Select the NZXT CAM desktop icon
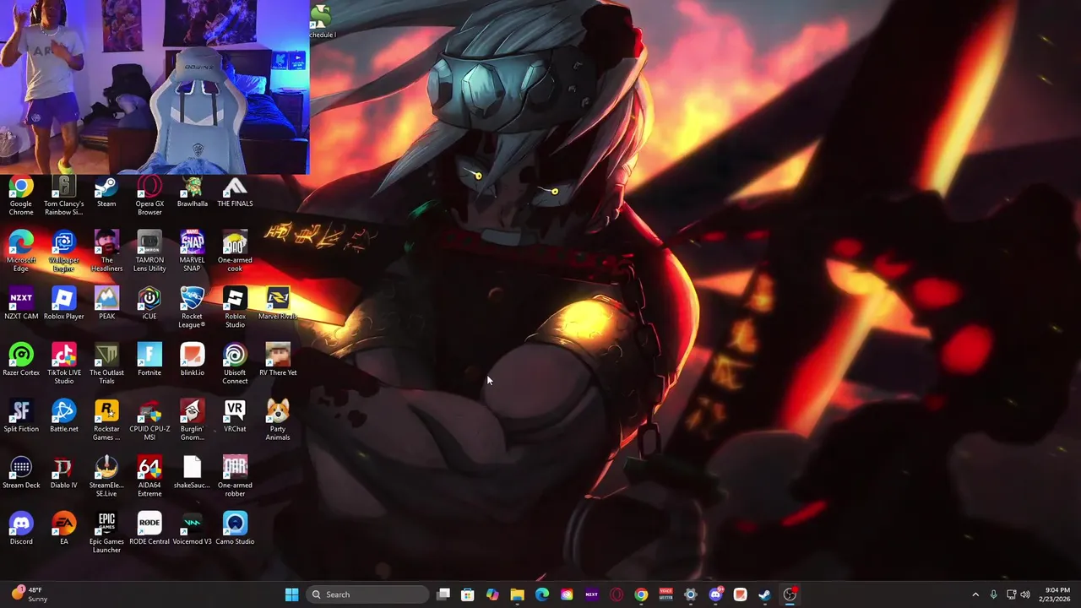1081x608 pixels. (x=21, y=304)
